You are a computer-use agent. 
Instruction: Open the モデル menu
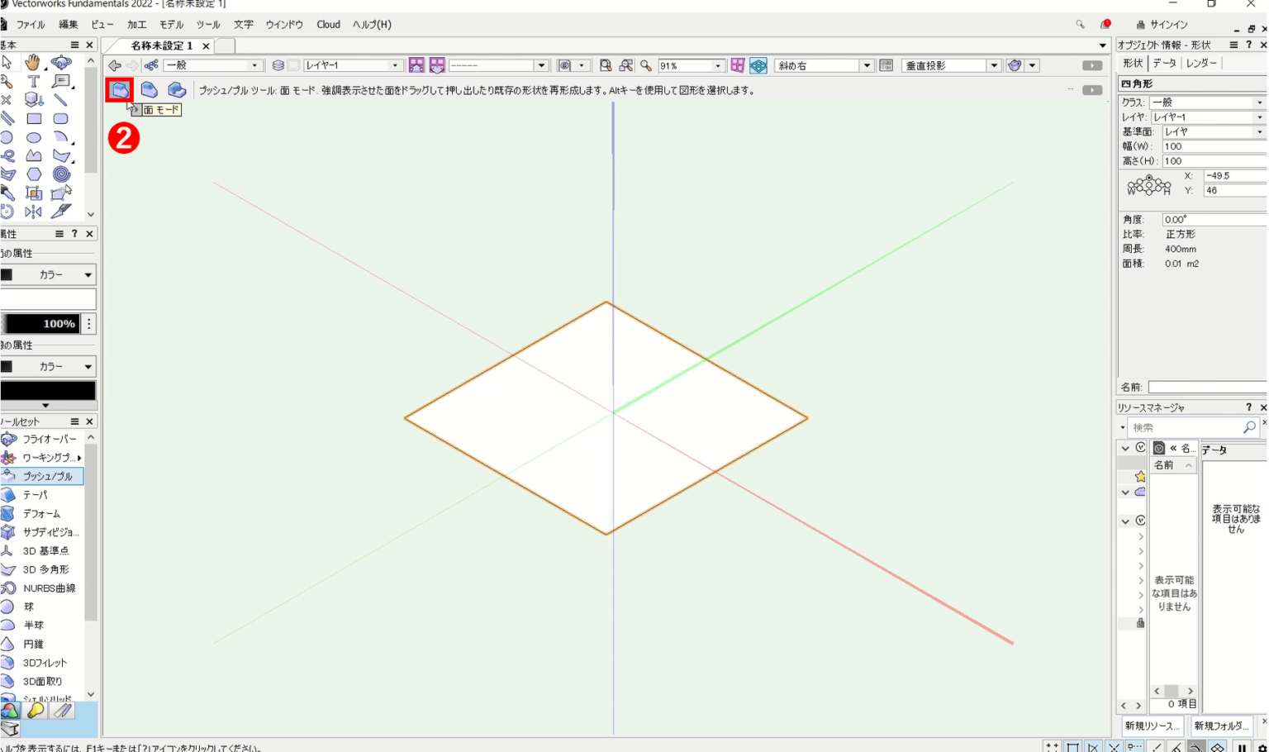[171, 25]
